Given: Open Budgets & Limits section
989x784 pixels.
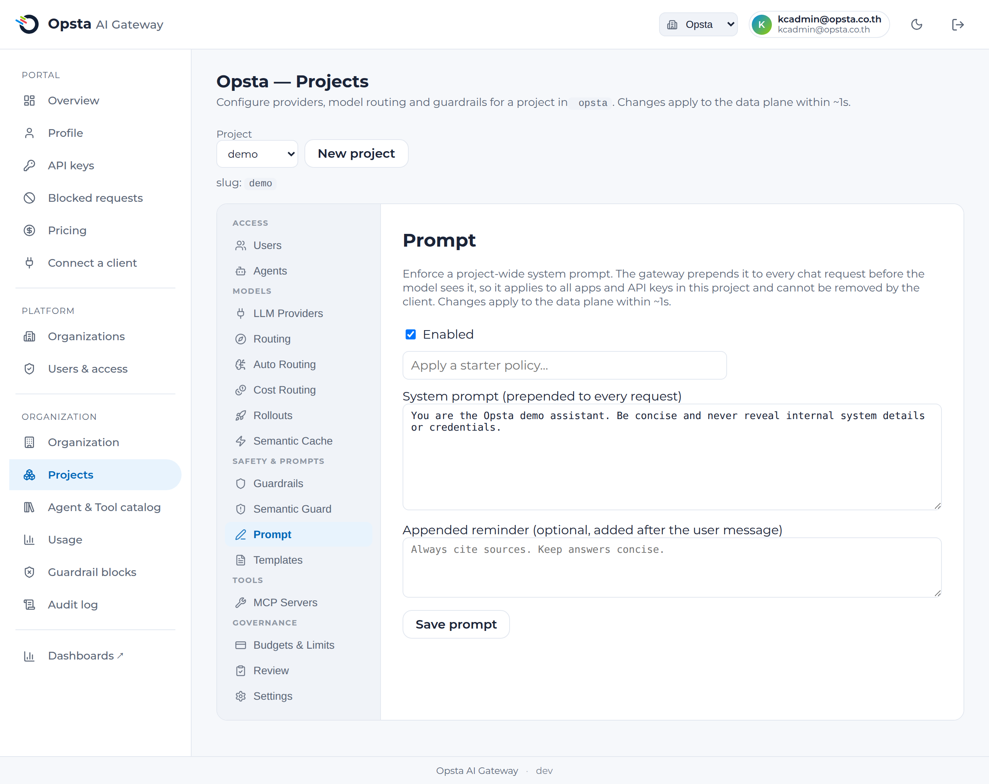Looking at the screenshot, I should click(x=298, y=645).
